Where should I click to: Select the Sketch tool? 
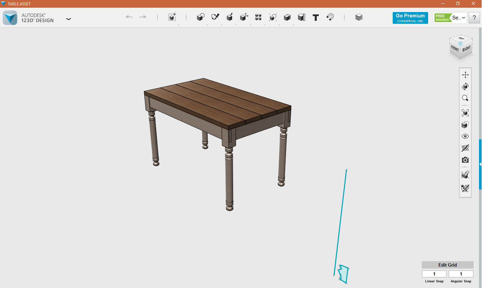[215, 17]
